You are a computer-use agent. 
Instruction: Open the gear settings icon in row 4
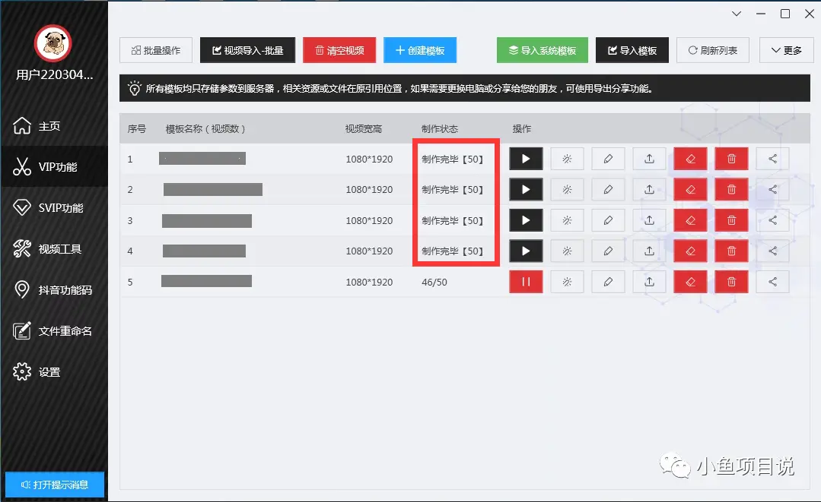pos(567,251)
